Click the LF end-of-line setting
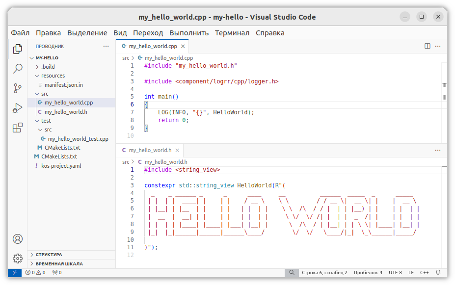 (x=411, y=273)
